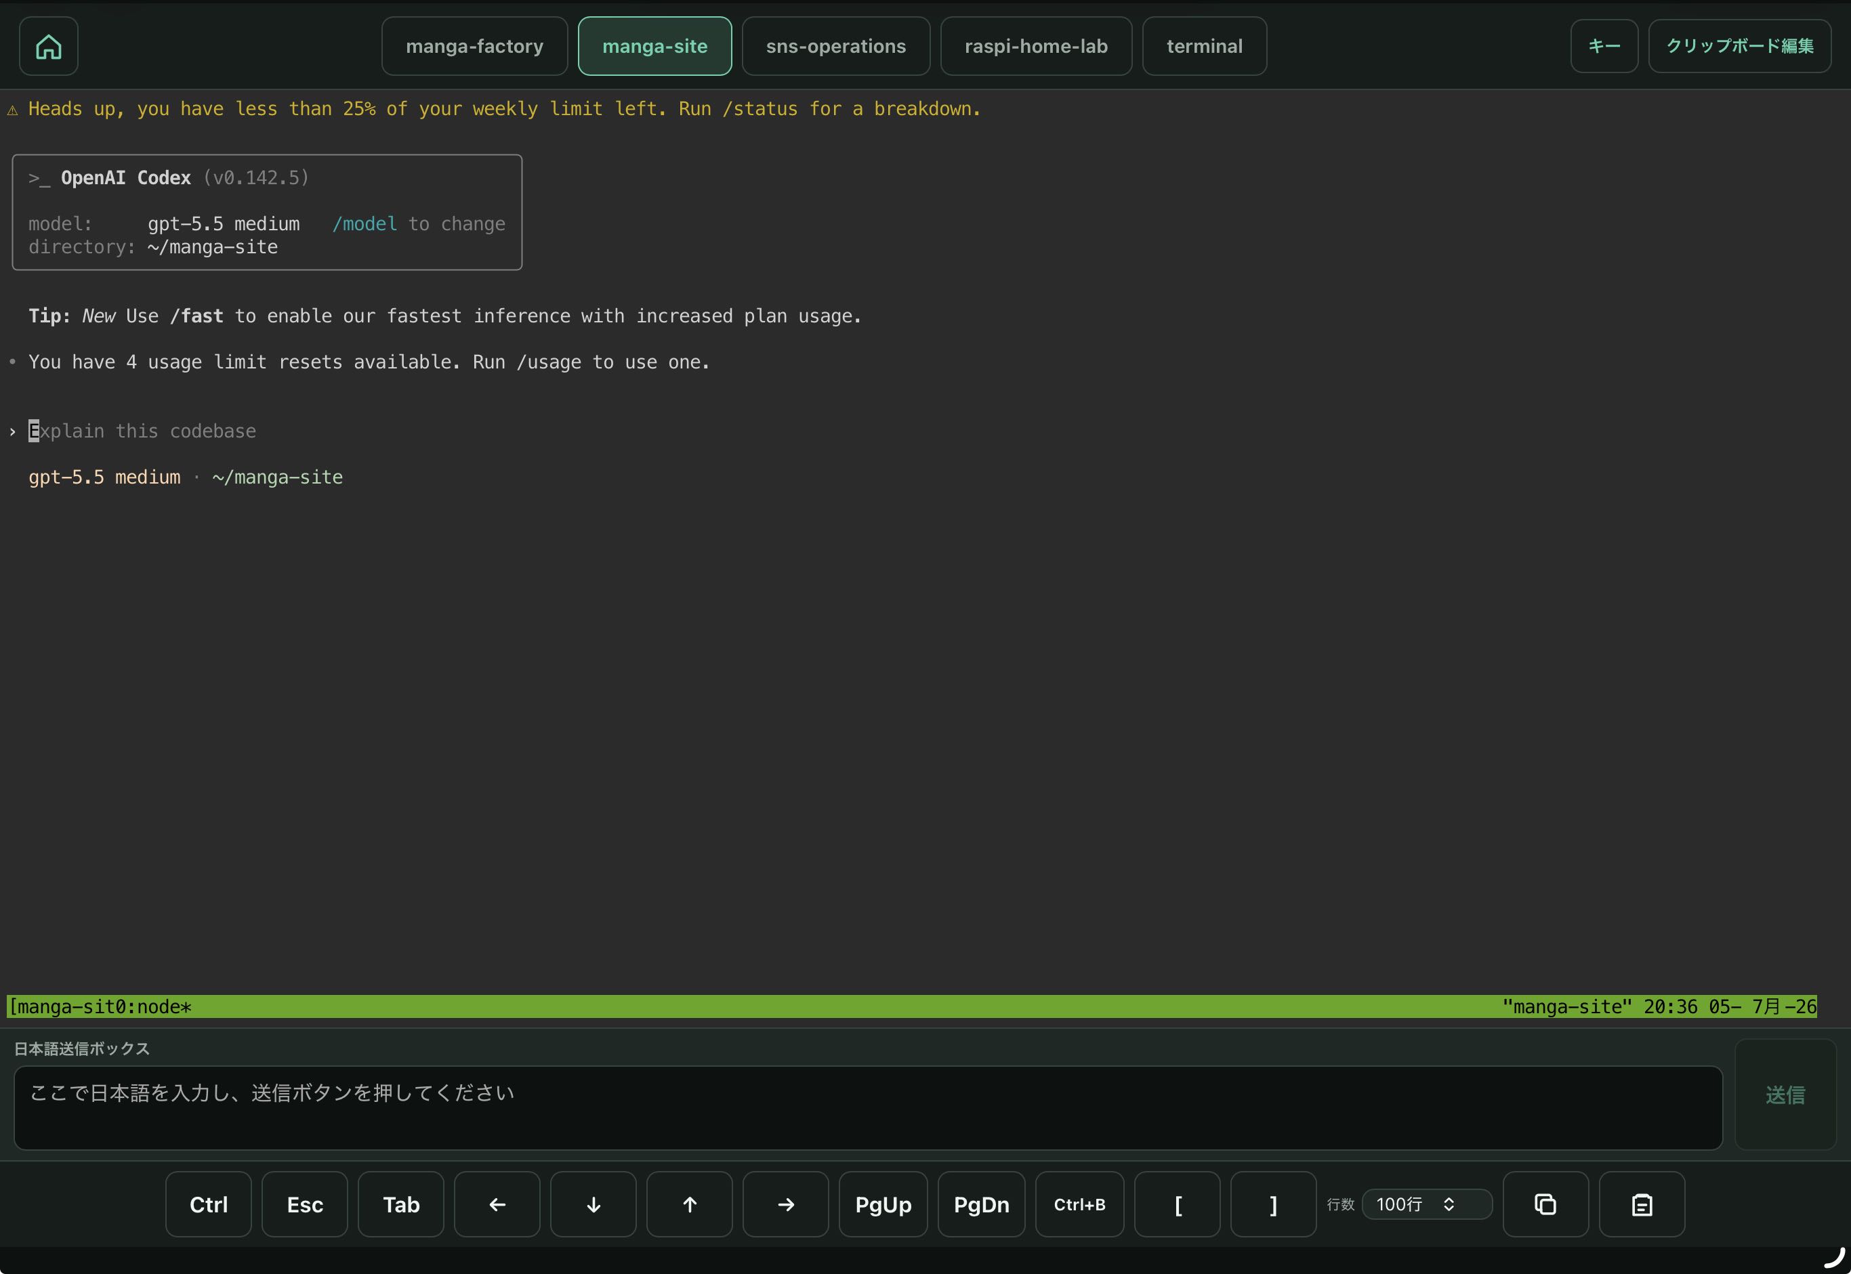This screenshot has width=1851, height=1274.
Task: Click the 日本語送信ボックス label
Action: [x=81, y=1049]
